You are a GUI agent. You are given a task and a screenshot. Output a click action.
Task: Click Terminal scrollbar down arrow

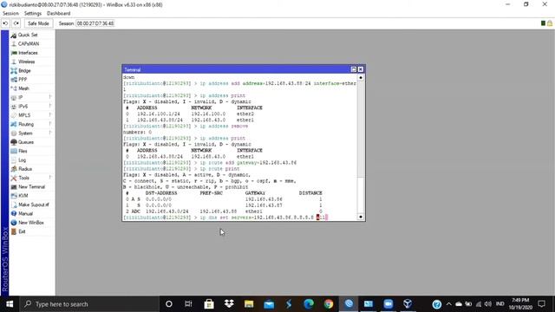tap(361, 217)
